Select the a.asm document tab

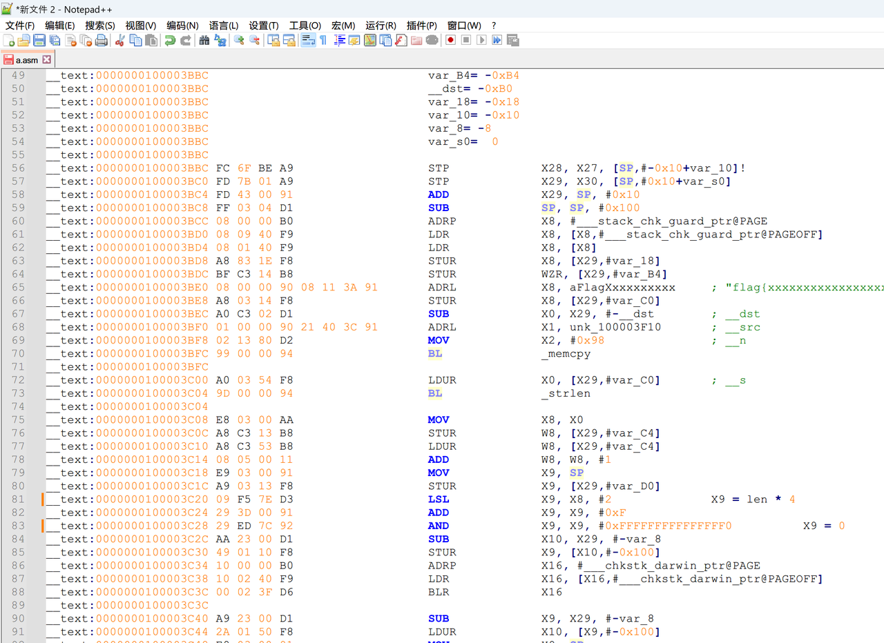click(27, 60)
